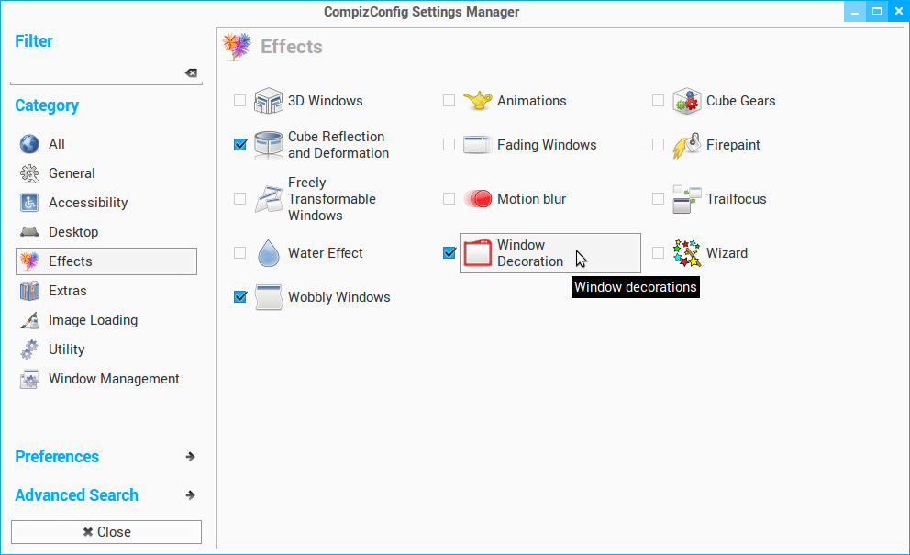Click the Animations lamp icon
The width and height of the screenshot is (910, 555).
coord(477,101)
